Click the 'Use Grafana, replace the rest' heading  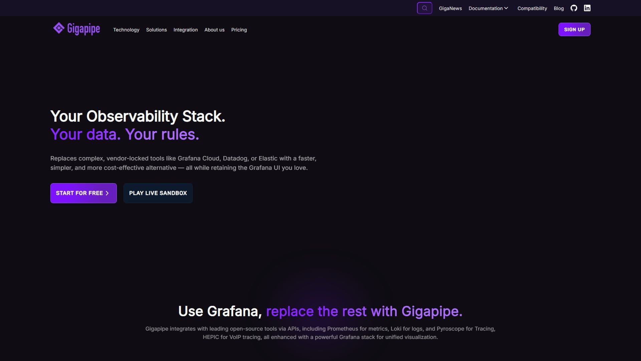pyautogui.click(x=320, y=311)
